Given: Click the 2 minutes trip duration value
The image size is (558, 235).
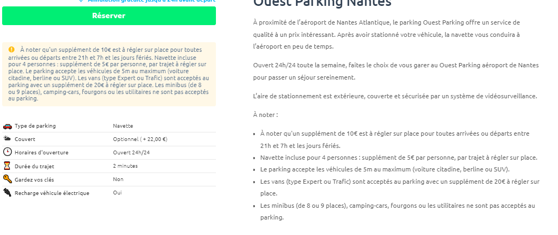Looking at the screenshot, I should (x=125, y=166).
